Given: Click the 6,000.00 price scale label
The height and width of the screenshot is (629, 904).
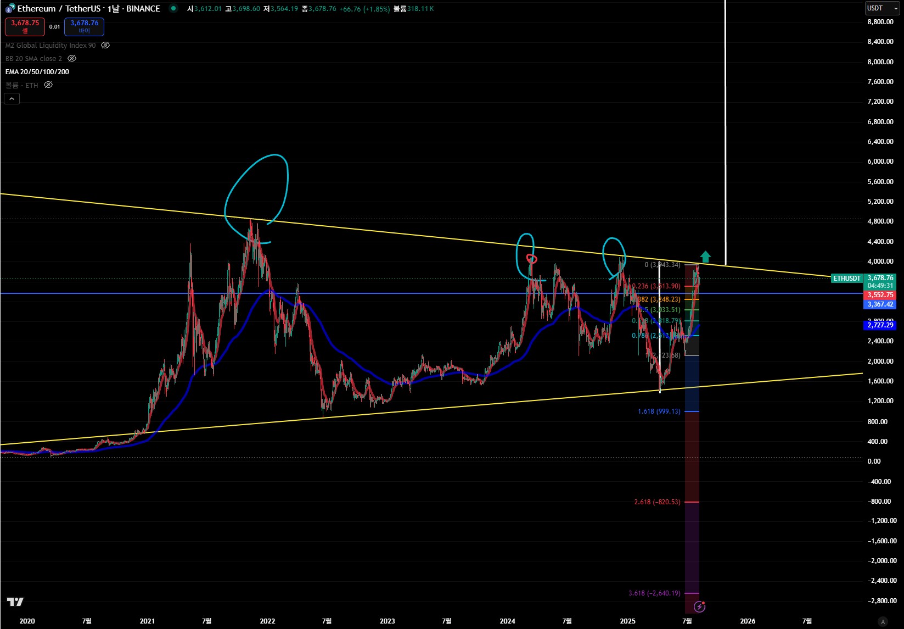Looking at the screenshot, I should 880,162.
